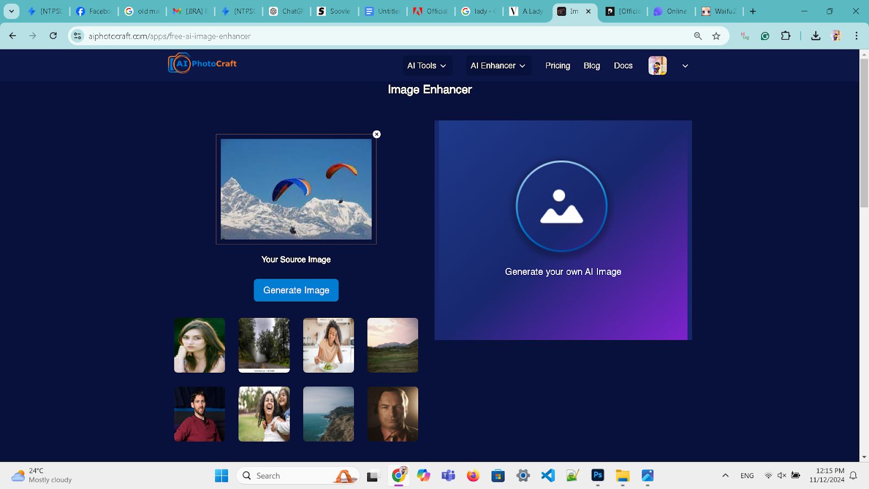The width and height of the screenshot is (869, 489).
Task: Click the page vertical scrollbar
Action: tap(864, 133)
